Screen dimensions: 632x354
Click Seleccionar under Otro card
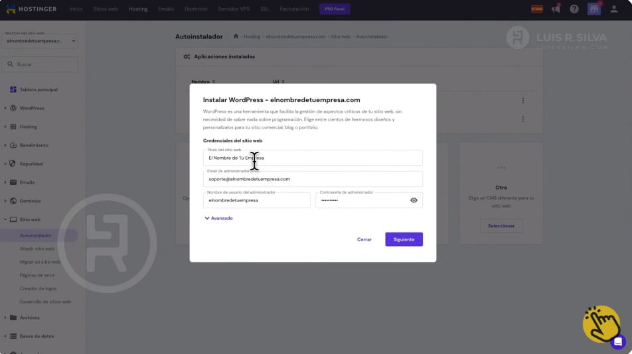[501, 225]
